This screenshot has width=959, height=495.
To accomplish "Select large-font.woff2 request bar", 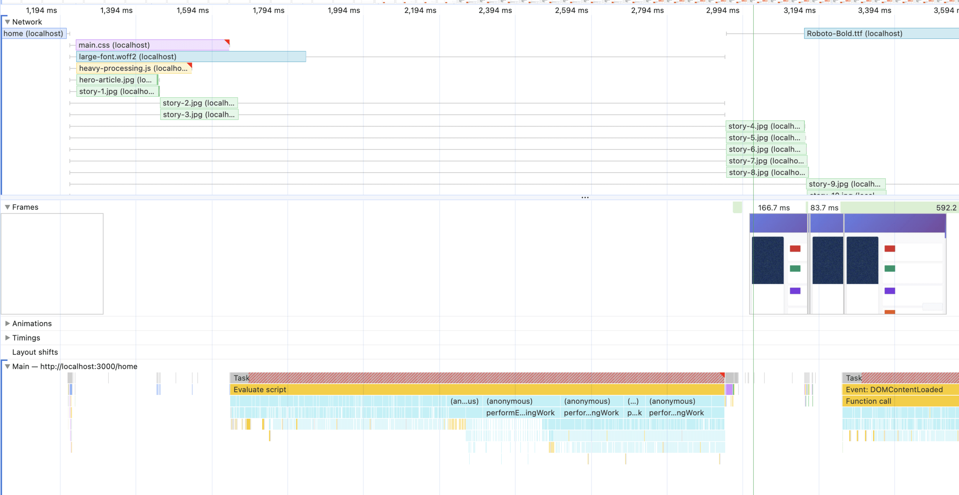I will click(x=191, y=57).
